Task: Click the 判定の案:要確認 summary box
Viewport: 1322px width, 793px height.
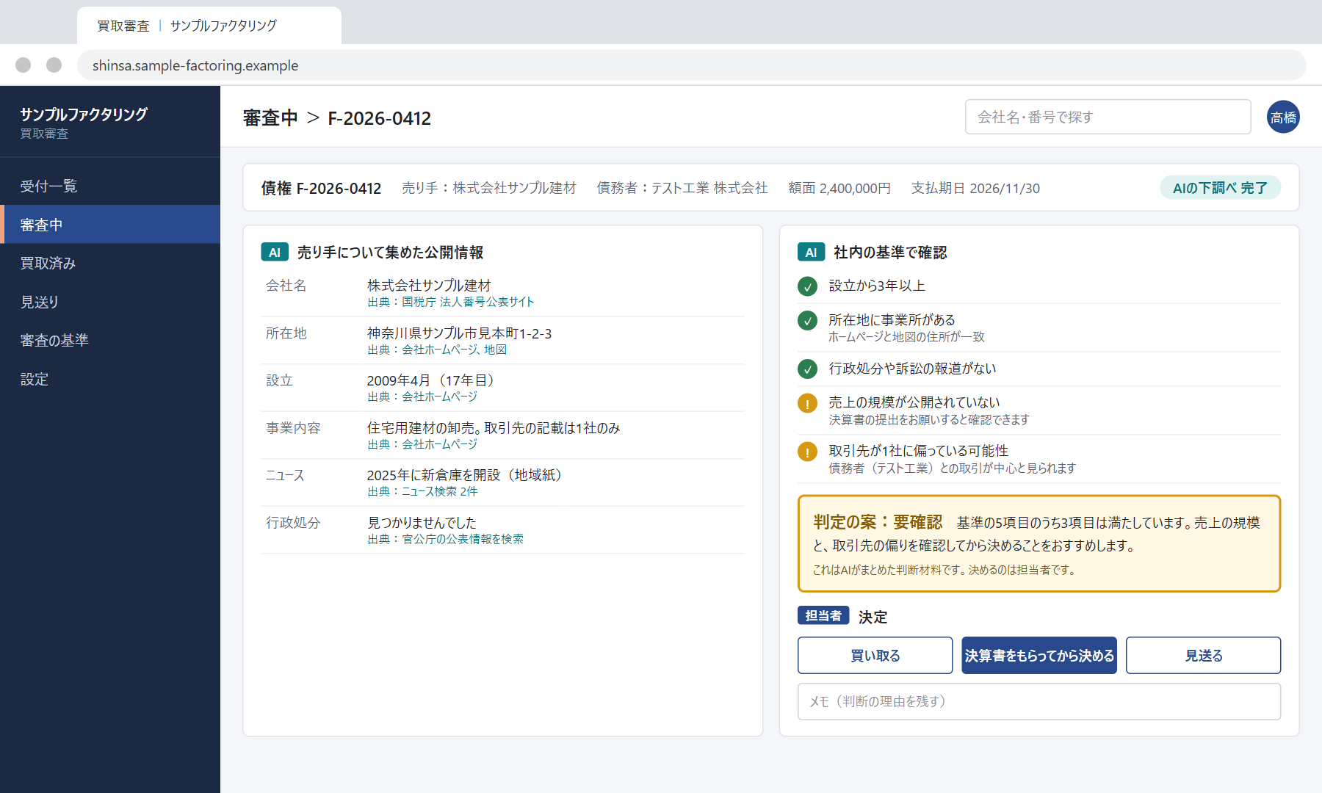Action: tap(1039, 543)
